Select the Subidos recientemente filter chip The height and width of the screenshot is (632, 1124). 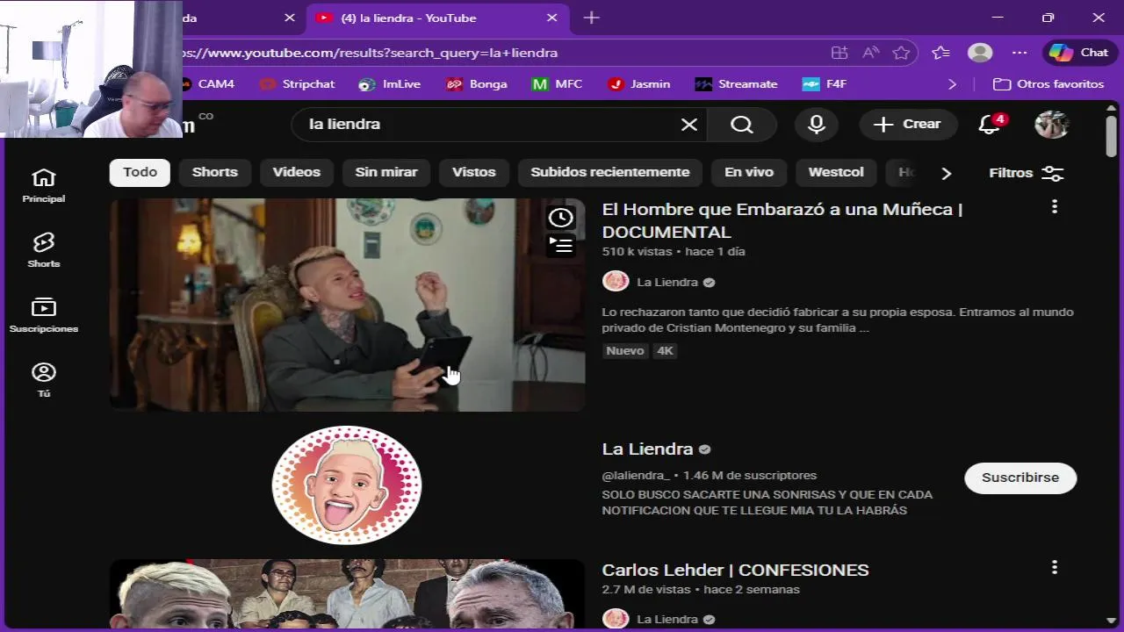(610, 172)
